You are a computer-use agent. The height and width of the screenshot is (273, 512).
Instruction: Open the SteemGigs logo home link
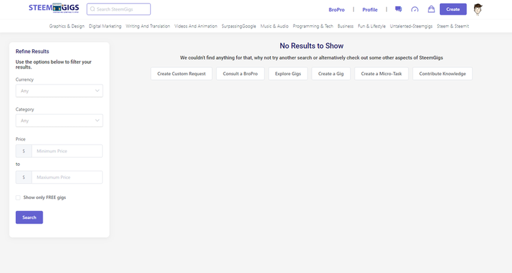54,8
